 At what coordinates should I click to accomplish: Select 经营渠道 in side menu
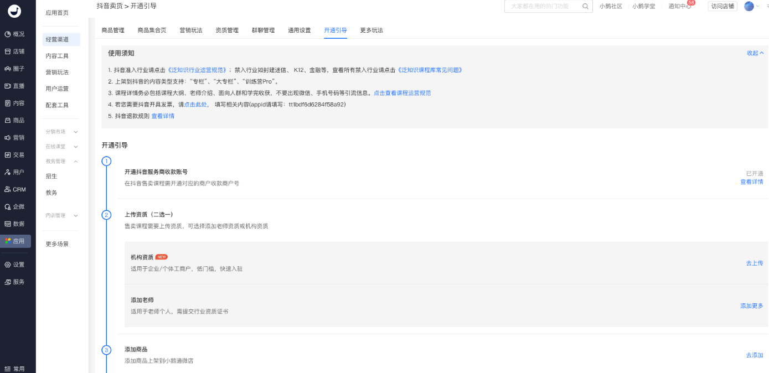[61, 39]
